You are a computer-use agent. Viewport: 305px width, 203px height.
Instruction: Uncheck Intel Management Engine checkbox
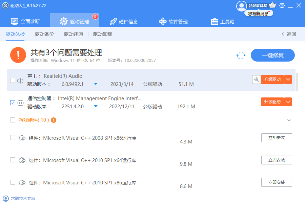point(13,103)
